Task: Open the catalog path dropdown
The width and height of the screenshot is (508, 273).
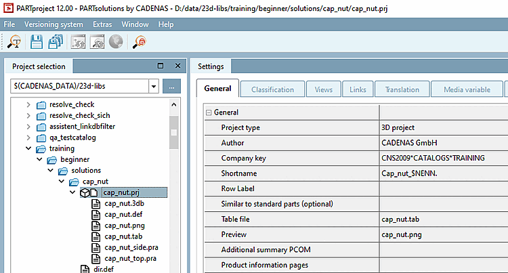Action: click(x=154, y=87)
